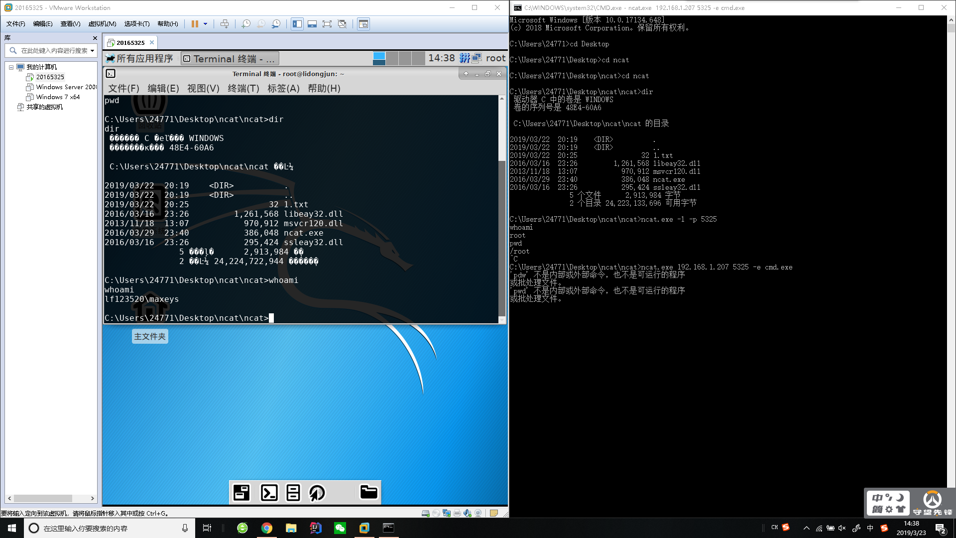The image size is (956, 538).
Task: Click in the library search field
Action: pos(54,51)
